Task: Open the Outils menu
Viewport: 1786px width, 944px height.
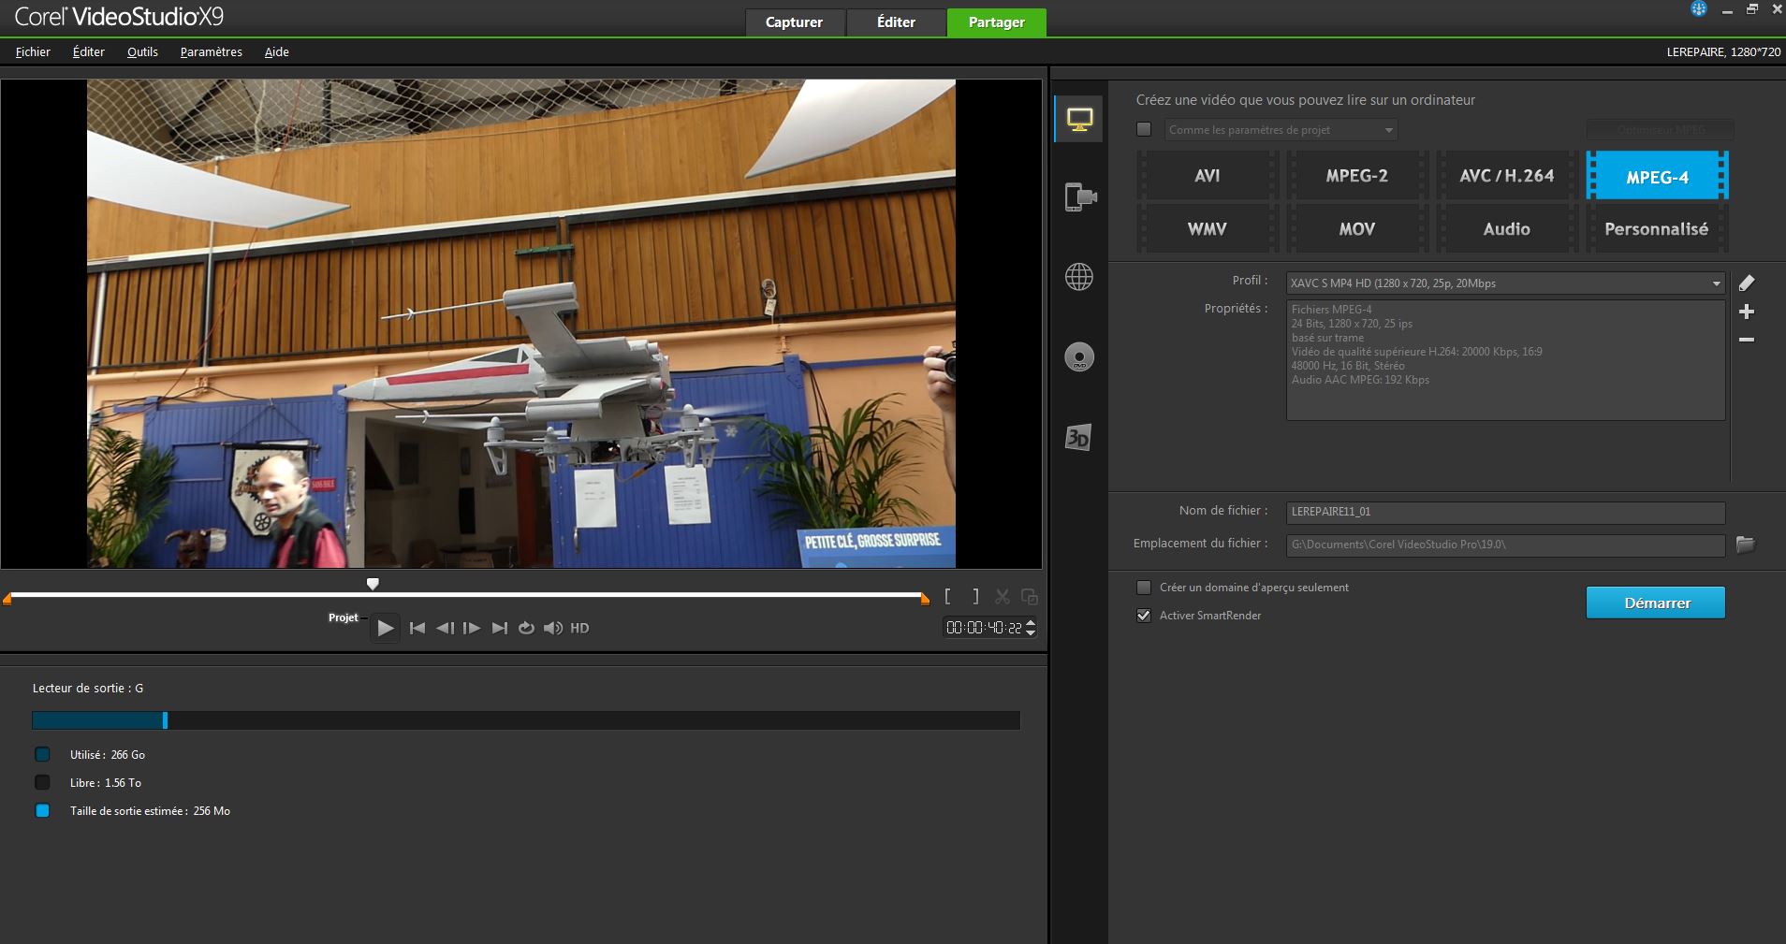Action: pos(142,51)
